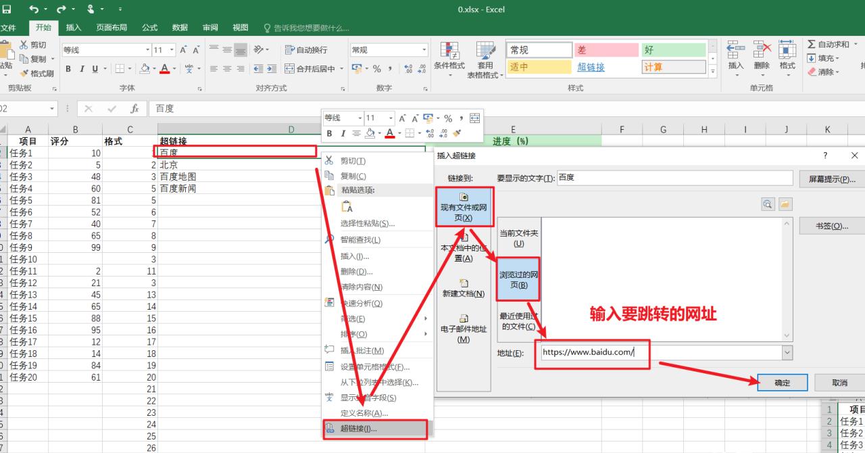Open the mini toolbar font size dropdown
The image size is (865, 453).
390,118
